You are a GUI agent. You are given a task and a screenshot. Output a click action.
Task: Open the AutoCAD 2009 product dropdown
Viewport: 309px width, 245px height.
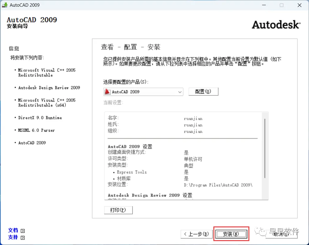(x=143, y=92)
